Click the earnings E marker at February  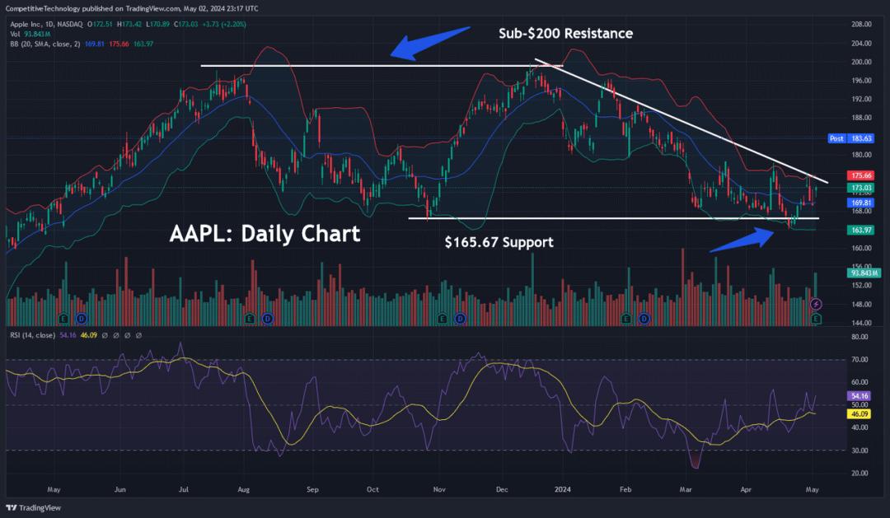[x=626, y=319]
